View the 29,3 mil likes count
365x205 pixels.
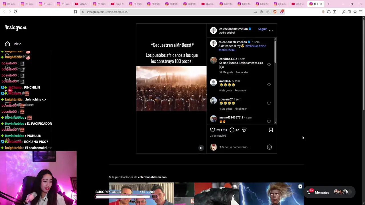(222, 130)
